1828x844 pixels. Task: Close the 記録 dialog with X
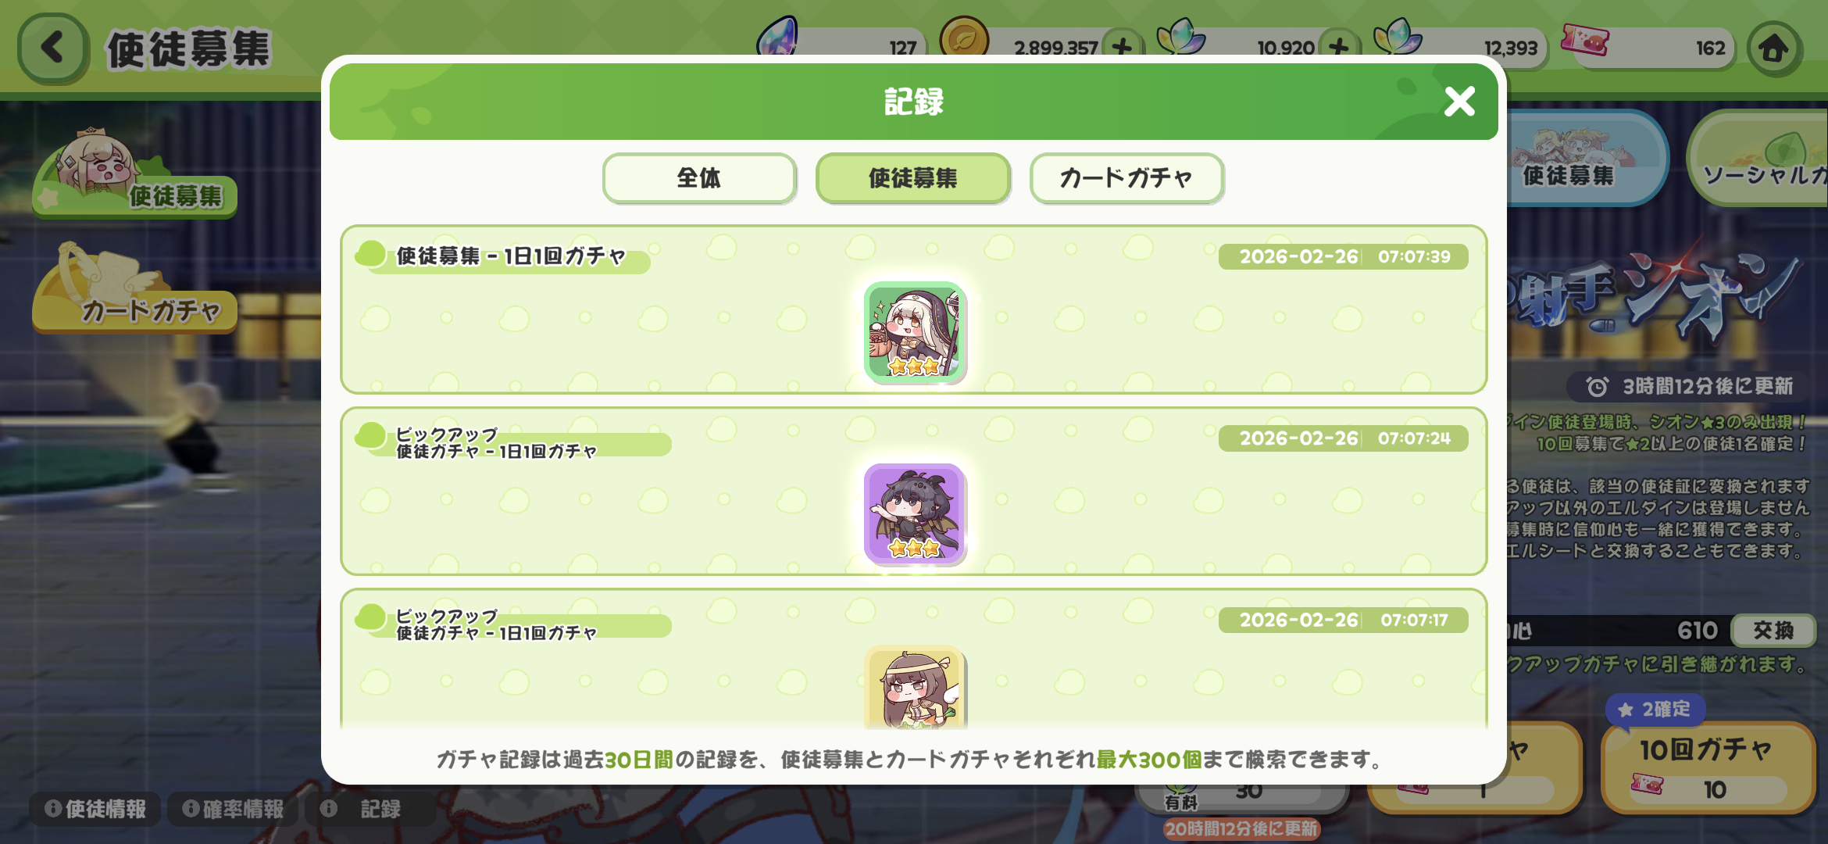[x=1459, y=102]
